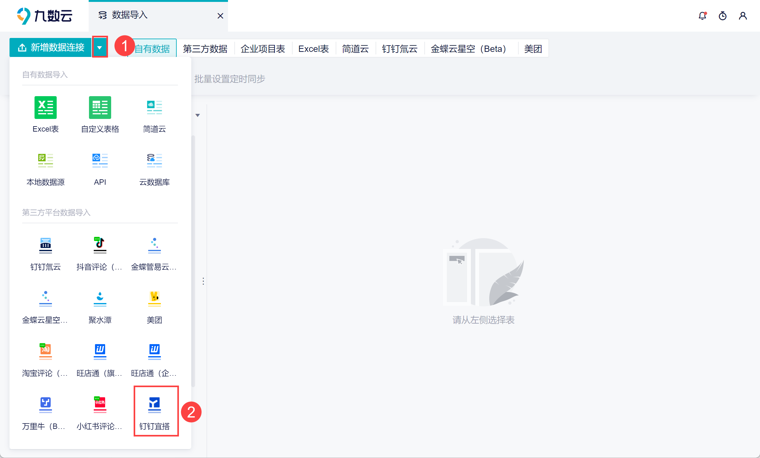Click the 美团 icon in dropdown panel
This screenshot has width=760, height=458.
tap(154, 299)
